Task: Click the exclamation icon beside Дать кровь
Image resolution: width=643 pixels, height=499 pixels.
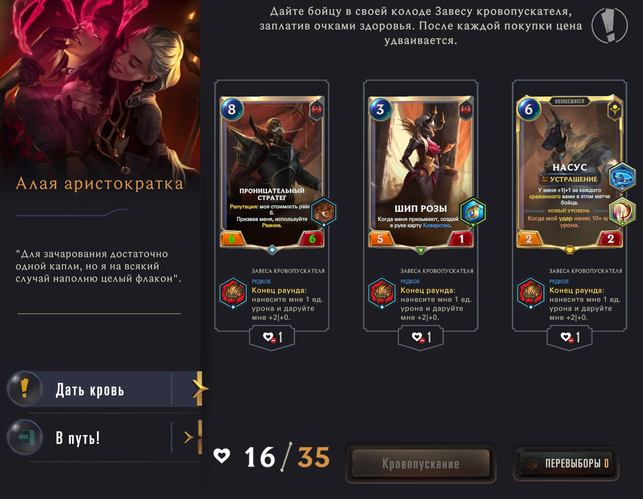Action: tap(24, 389)
